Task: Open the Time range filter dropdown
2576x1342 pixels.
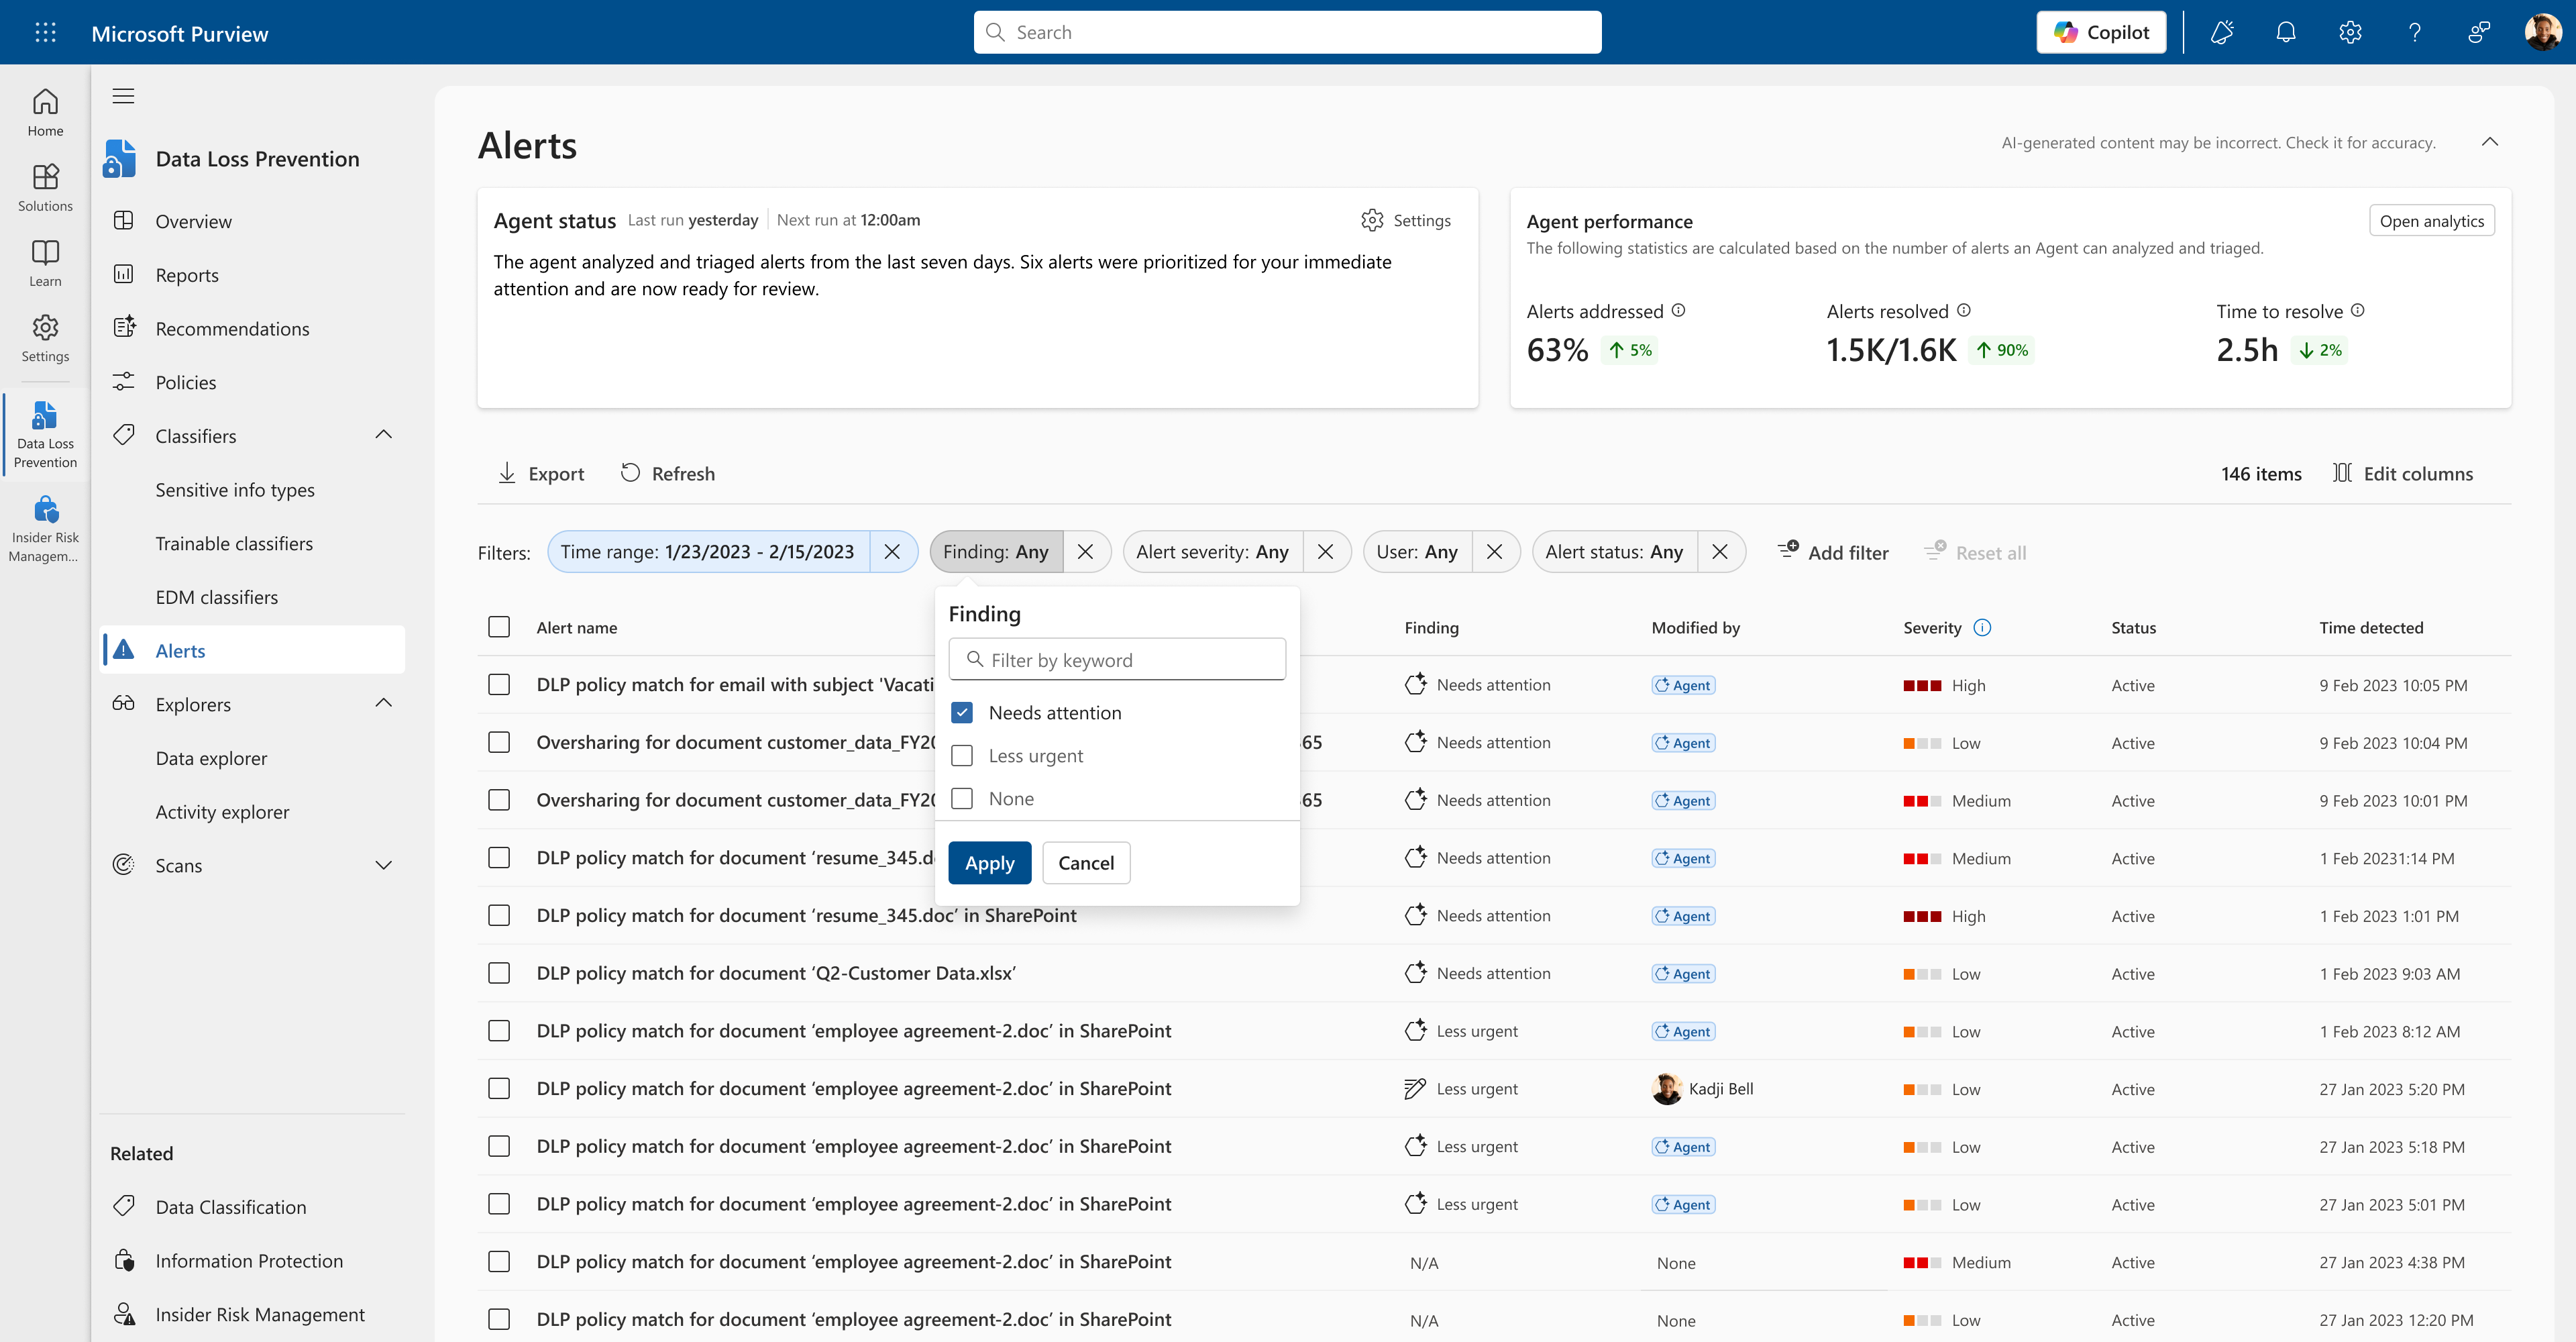Action: pyautogui.click(x=707, y=552)
